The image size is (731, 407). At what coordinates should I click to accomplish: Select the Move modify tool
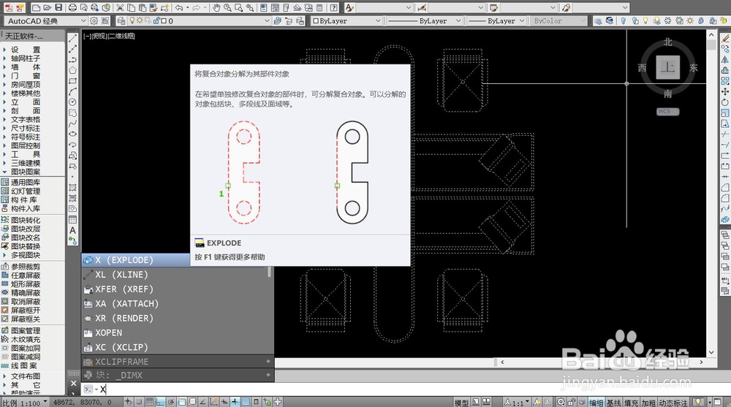(x=725, y=91)
